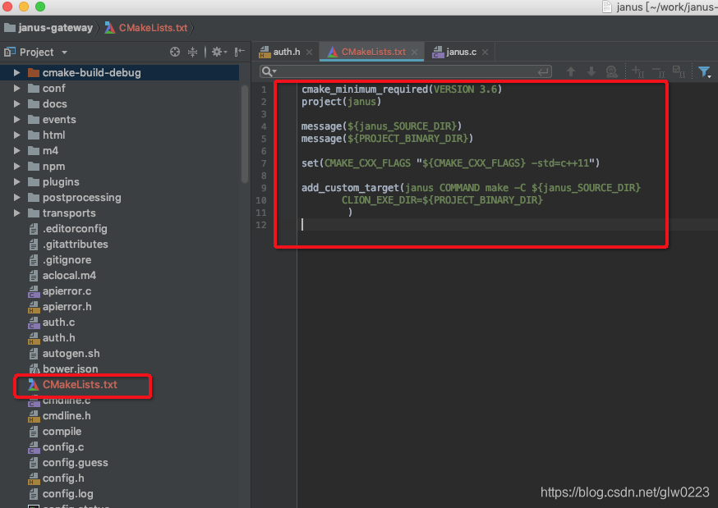Expand the npm folder
The height and width of the screenshot is (508, 718).
(17, 166)
